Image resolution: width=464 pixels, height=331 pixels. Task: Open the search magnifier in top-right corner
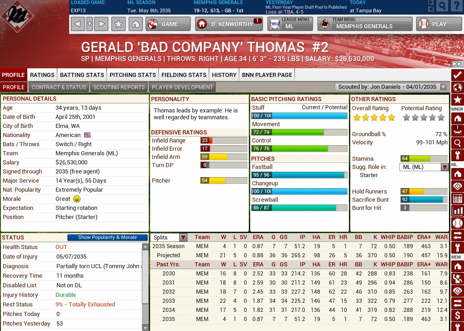click(442, 6)
